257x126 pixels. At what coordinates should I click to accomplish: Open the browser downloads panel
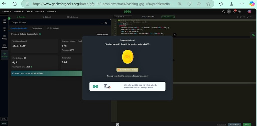click(x=231, y=4)
